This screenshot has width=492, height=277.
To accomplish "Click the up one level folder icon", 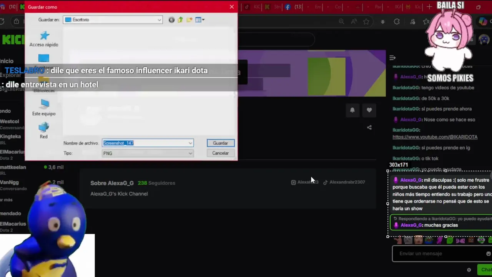I will pos(180,20).
